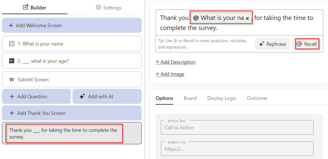Click the Recall button
This screenshot has height=159, width=328.
307,44
